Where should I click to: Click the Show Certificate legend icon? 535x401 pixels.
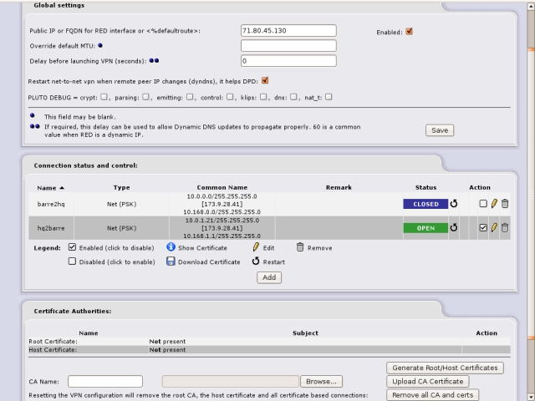pos(171,247)
